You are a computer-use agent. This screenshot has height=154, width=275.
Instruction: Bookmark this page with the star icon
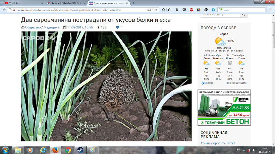(x=163, y=10)
